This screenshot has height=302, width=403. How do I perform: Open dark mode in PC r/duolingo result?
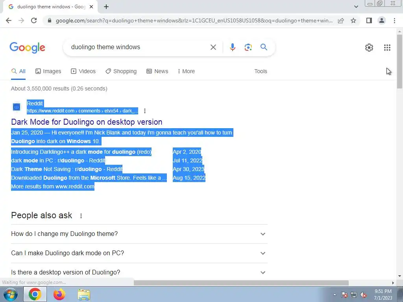pos(58,160)
